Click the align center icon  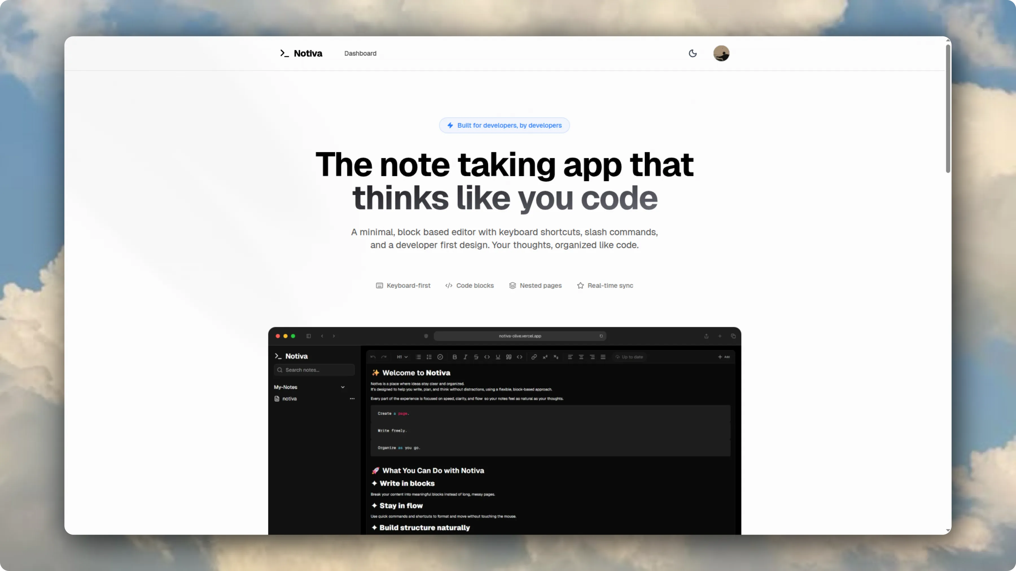[581, 357]
